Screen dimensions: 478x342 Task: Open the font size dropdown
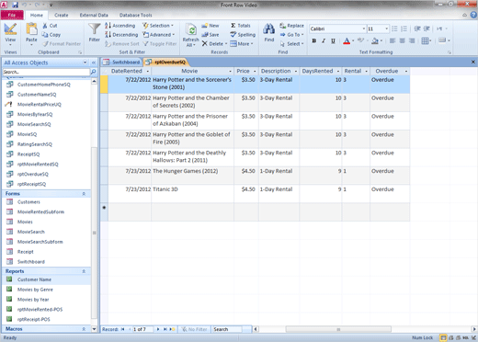pos(387,28)
